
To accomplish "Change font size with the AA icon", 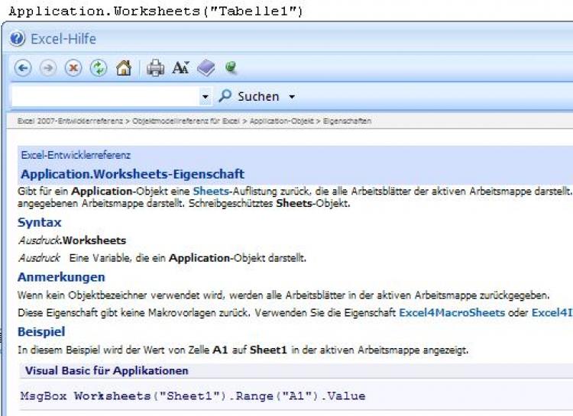I will coord(180,68).
